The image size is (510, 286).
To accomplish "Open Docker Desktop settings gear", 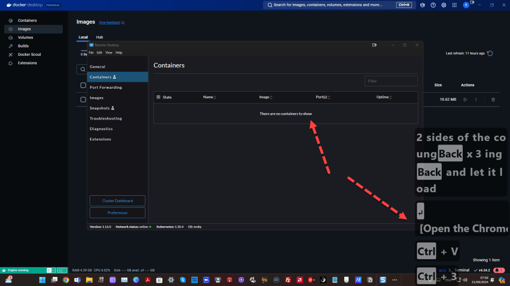I will coord(444,5).
